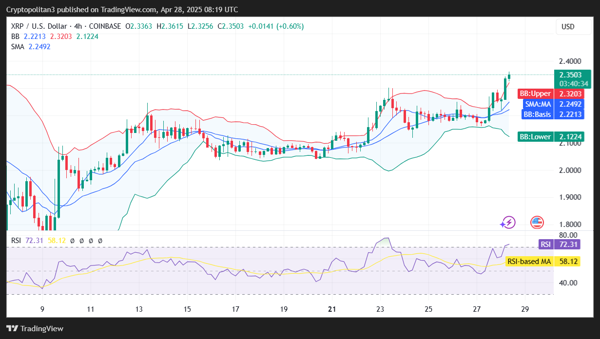This screenshot has height=339, width=600.
Task: Click the 13 date on time axis
Action: point(139,309)
